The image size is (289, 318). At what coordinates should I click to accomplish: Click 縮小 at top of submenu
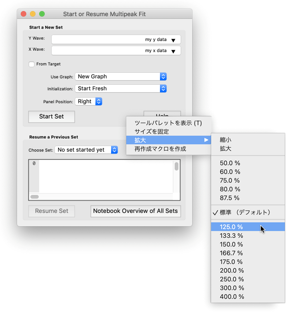226,140
